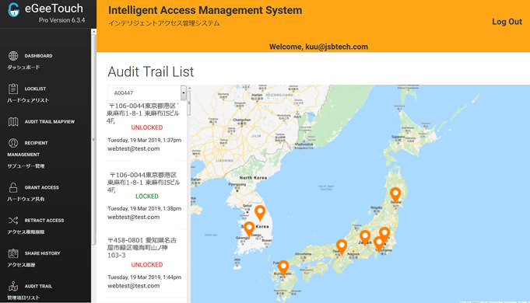Viewport: 530px width, 303px height.
Task: Select the Audit Trail sidebar icon
Action: pyautogui.click(x=13, y=286)
